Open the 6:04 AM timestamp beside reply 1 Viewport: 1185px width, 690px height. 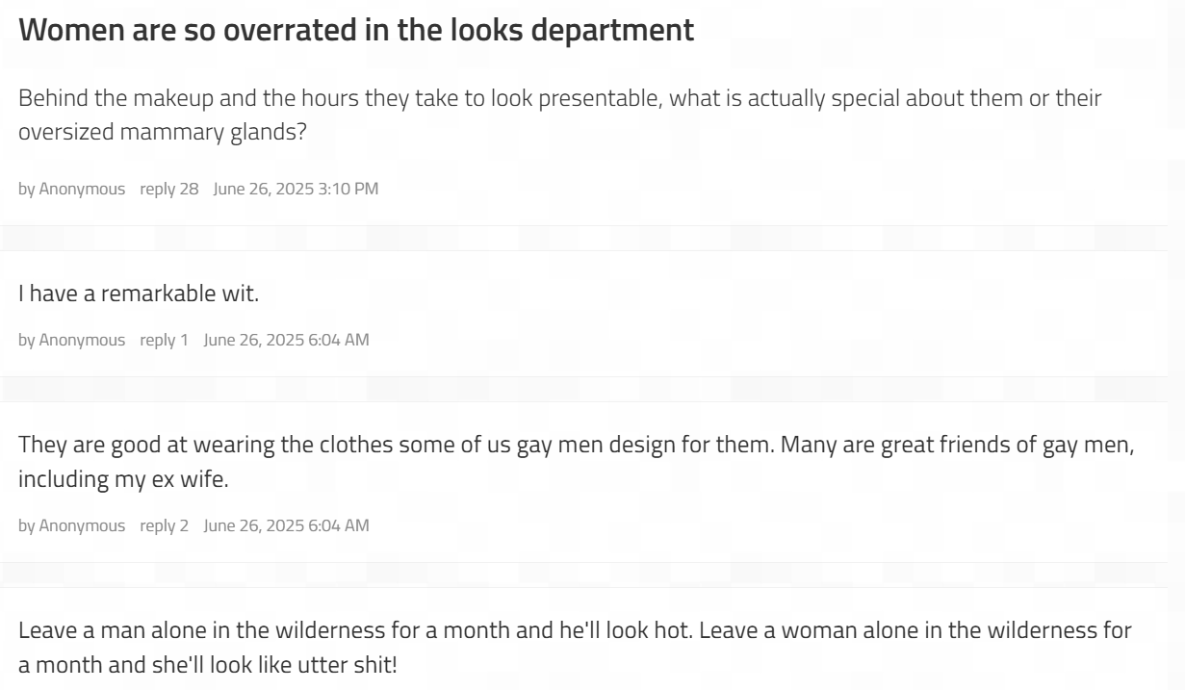[286, 340]
